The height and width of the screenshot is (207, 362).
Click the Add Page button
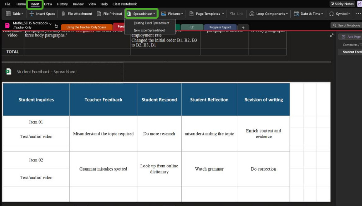[351, 36]
